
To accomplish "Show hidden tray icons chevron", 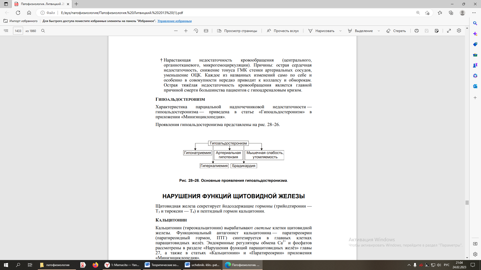I will click(x=409, y=265).
